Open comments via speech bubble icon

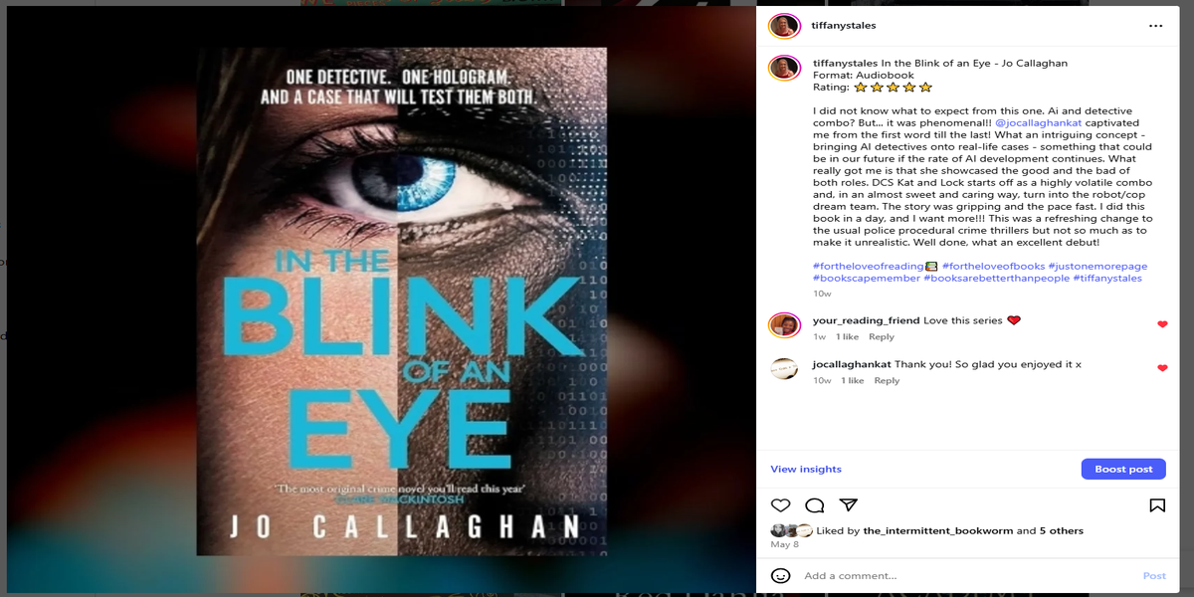pos(814,505)
